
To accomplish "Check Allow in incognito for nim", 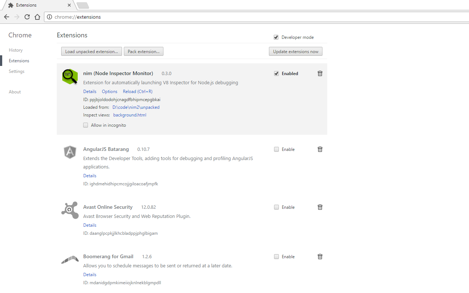I will [x=85, y=125].
